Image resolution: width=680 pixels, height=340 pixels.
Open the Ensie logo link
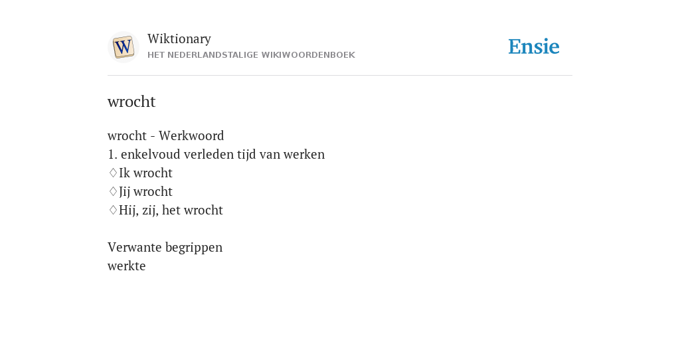point(534,46)
